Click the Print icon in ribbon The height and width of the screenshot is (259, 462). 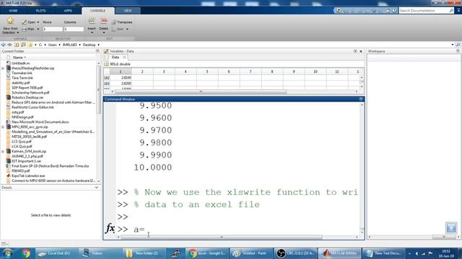(25, 29)
